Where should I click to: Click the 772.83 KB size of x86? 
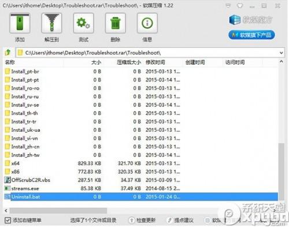[90, 172]
